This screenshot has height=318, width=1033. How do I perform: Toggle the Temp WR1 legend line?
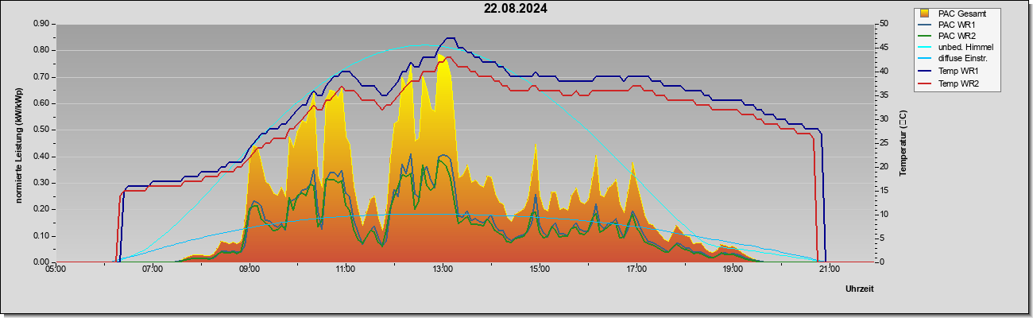pyautogui.click(x=955, y=72)
